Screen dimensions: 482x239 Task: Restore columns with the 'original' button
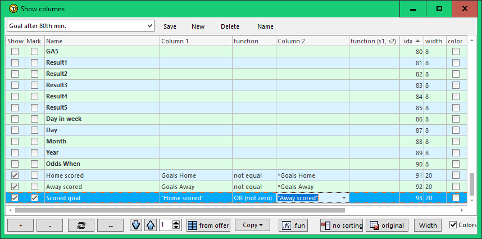pos(387,226)
